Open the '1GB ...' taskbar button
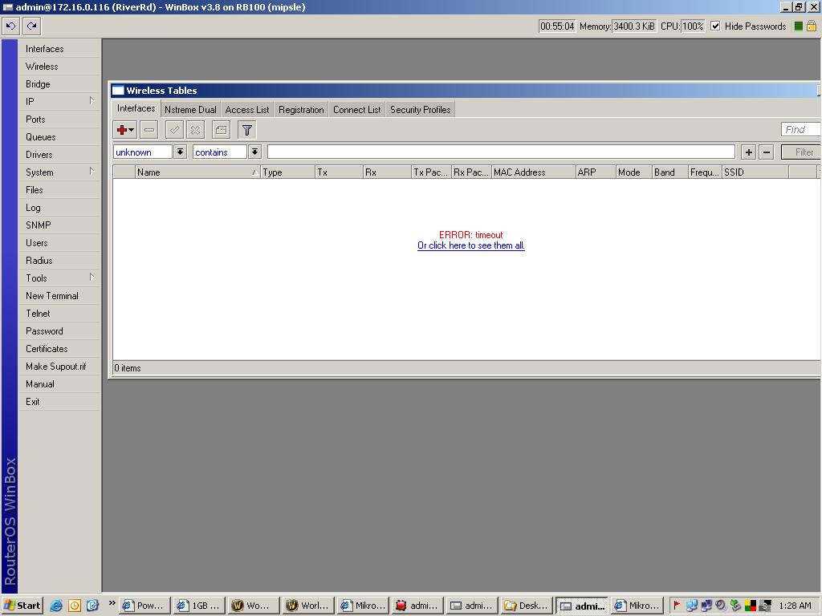This screenshot has width=822, height=616. pyautogui.click(x=199, y=606)
